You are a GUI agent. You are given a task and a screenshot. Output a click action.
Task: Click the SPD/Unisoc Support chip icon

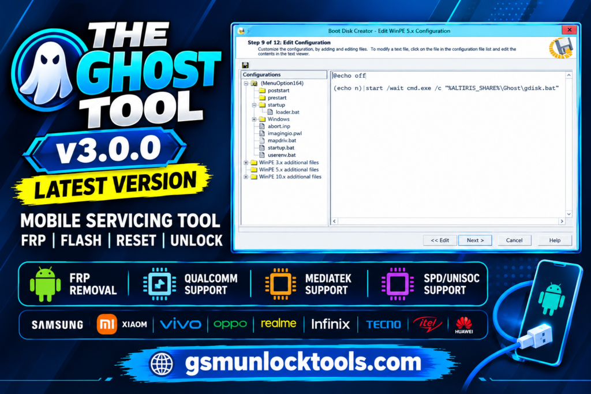(397, 284)
